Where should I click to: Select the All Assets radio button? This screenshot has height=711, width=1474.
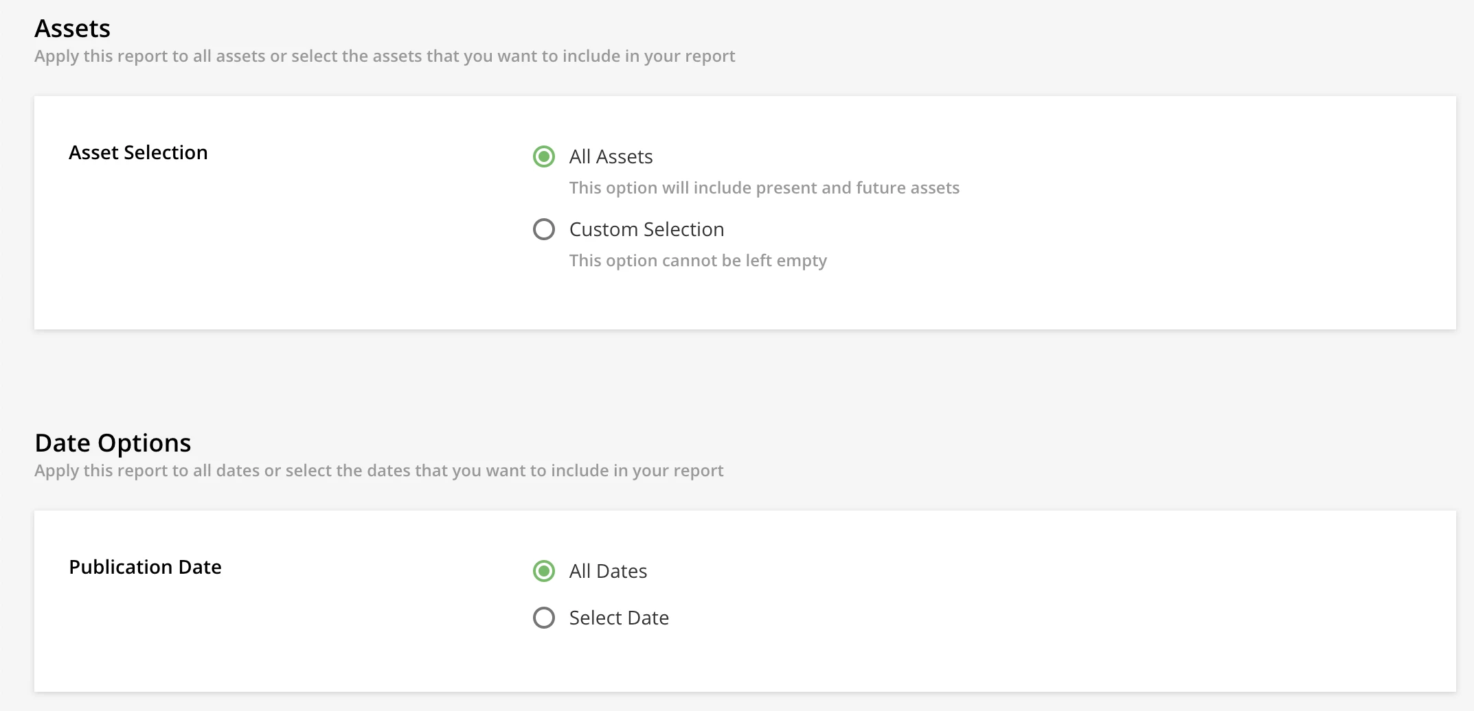(544, 156)
